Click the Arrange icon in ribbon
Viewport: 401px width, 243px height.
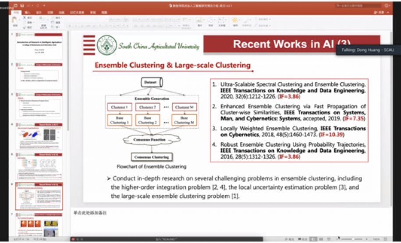tap(235, 21)
